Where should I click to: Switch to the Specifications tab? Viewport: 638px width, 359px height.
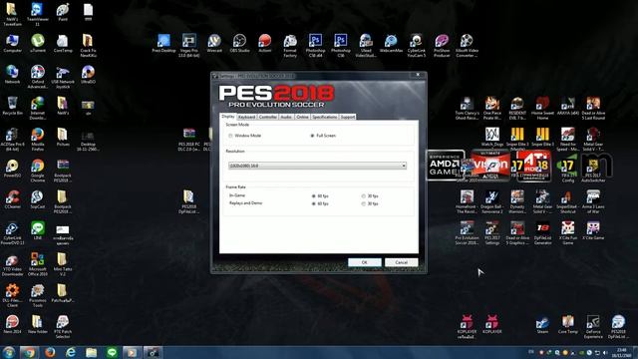point(324,117)
